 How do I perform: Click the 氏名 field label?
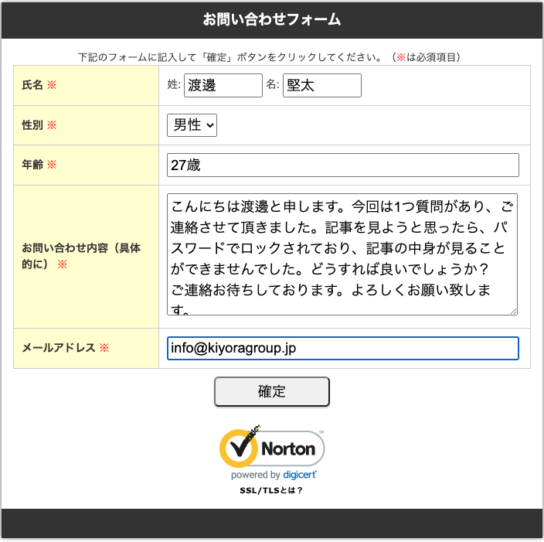32,85
